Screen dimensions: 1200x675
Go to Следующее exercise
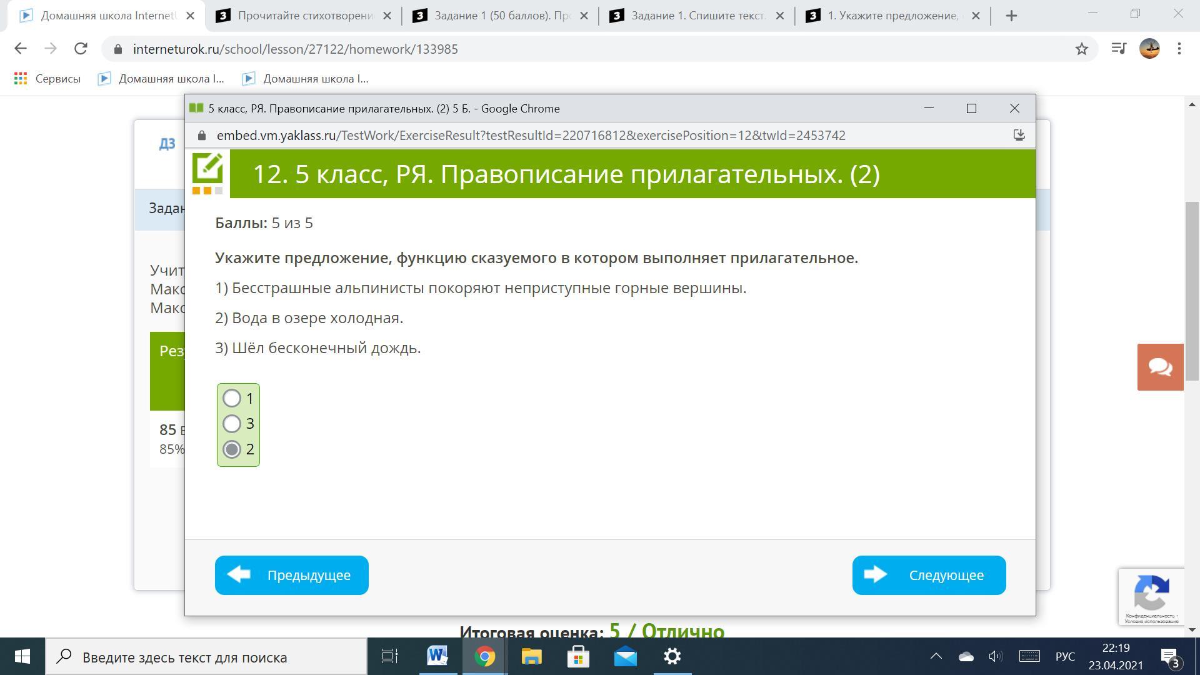(x=929, y=575)
